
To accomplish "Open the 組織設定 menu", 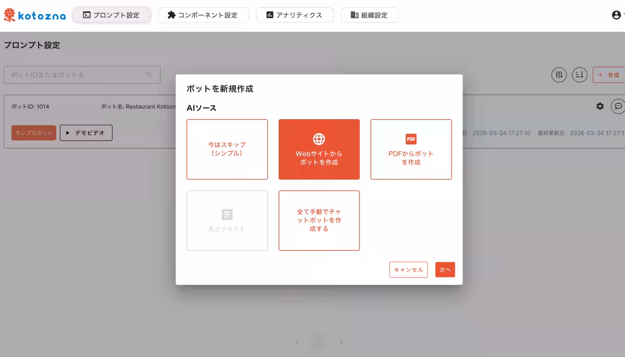I will tap(370, 15).
